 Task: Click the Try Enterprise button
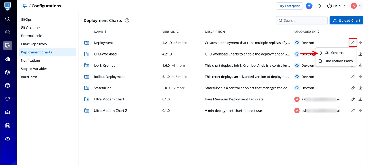(x=290, y=6)
